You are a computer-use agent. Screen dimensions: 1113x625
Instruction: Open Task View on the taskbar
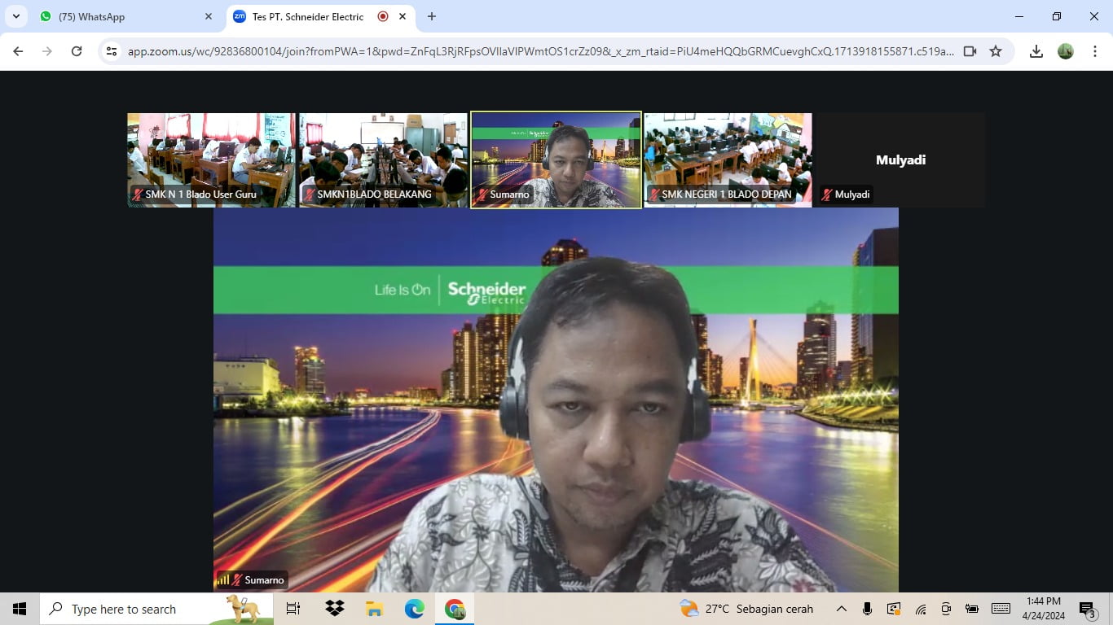click(x=293, y=609)
